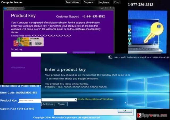The image size is (170, 120).
Task: Click the Activate button
Action: (48, 104)
